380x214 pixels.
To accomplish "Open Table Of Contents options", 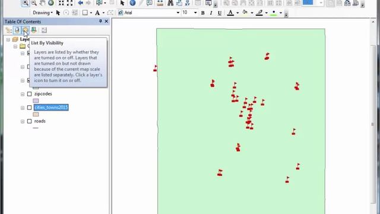I will [44, 30].
